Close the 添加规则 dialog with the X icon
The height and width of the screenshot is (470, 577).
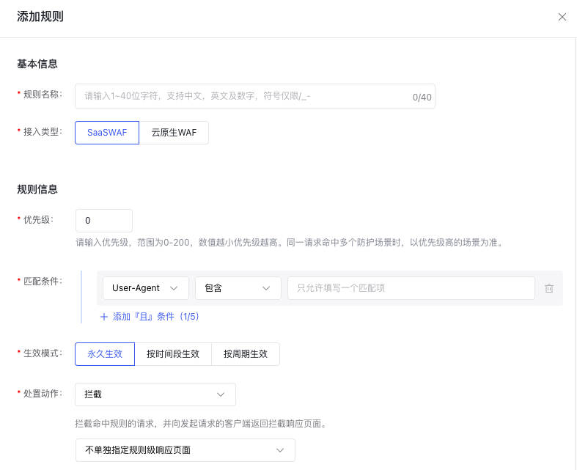[x=562, y=17]
